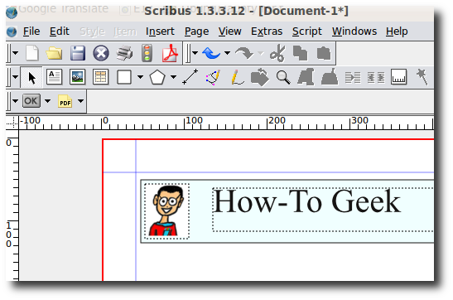Choose the Edit Contents of Frame tool
The width and height of the screenshot is (453, 300).
tap(306, 77)
